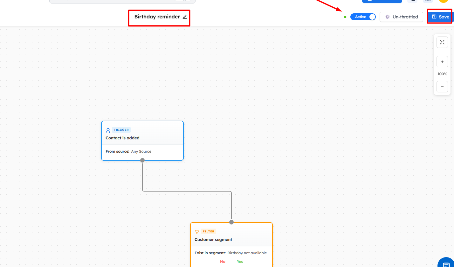Image resolution: width=454 pixels, height=267 pixels.
Task: Open the Un-throttled settings button
Action: coord(401,17)
